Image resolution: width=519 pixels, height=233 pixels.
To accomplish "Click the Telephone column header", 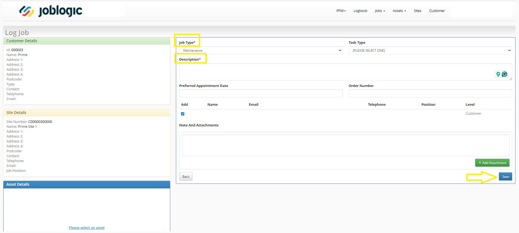I will coord(377,104).
